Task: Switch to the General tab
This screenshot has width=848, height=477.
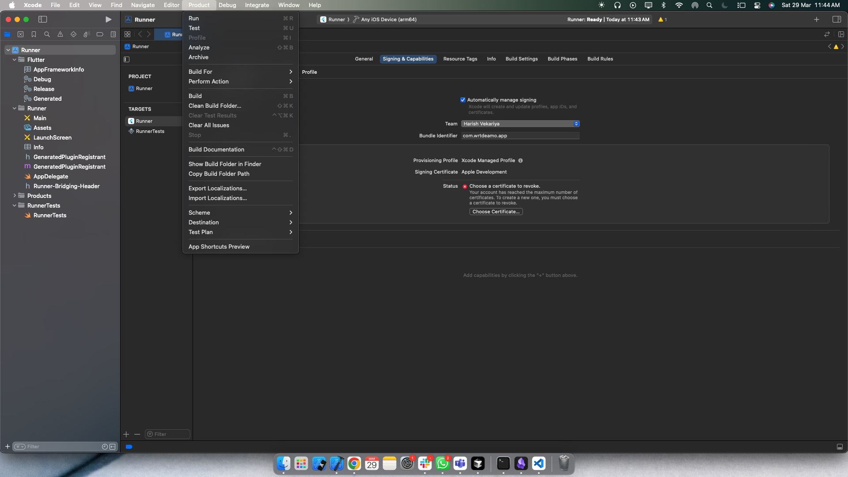Action: coord(364,59)
